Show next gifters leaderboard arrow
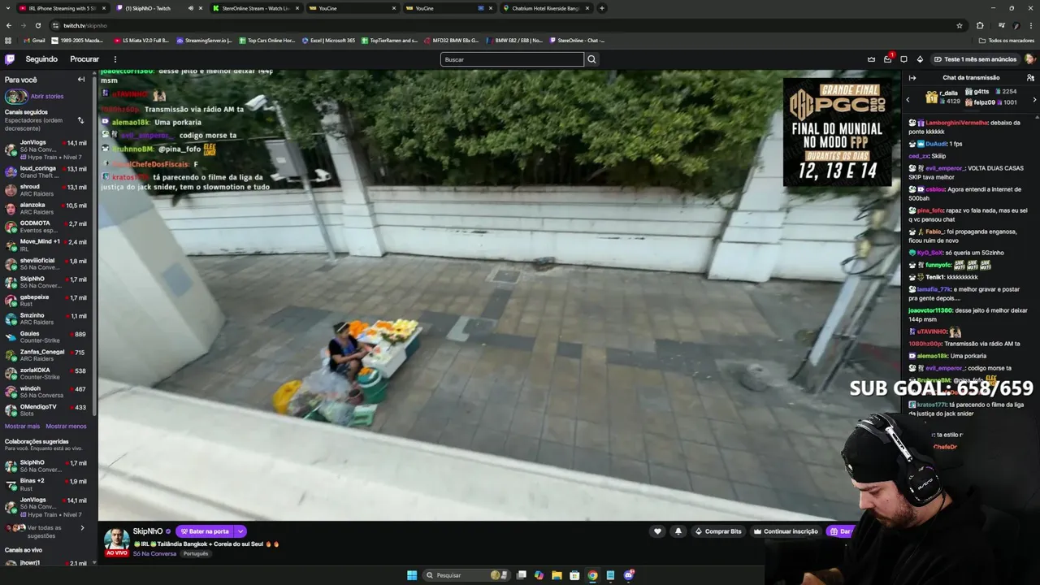 1033,99
